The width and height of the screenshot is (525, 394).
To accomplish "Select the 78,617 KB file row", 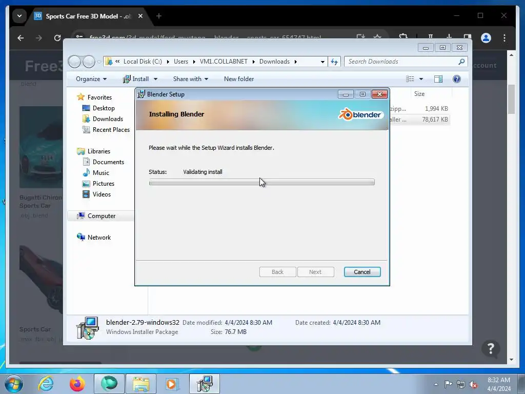I will (419, 119).
